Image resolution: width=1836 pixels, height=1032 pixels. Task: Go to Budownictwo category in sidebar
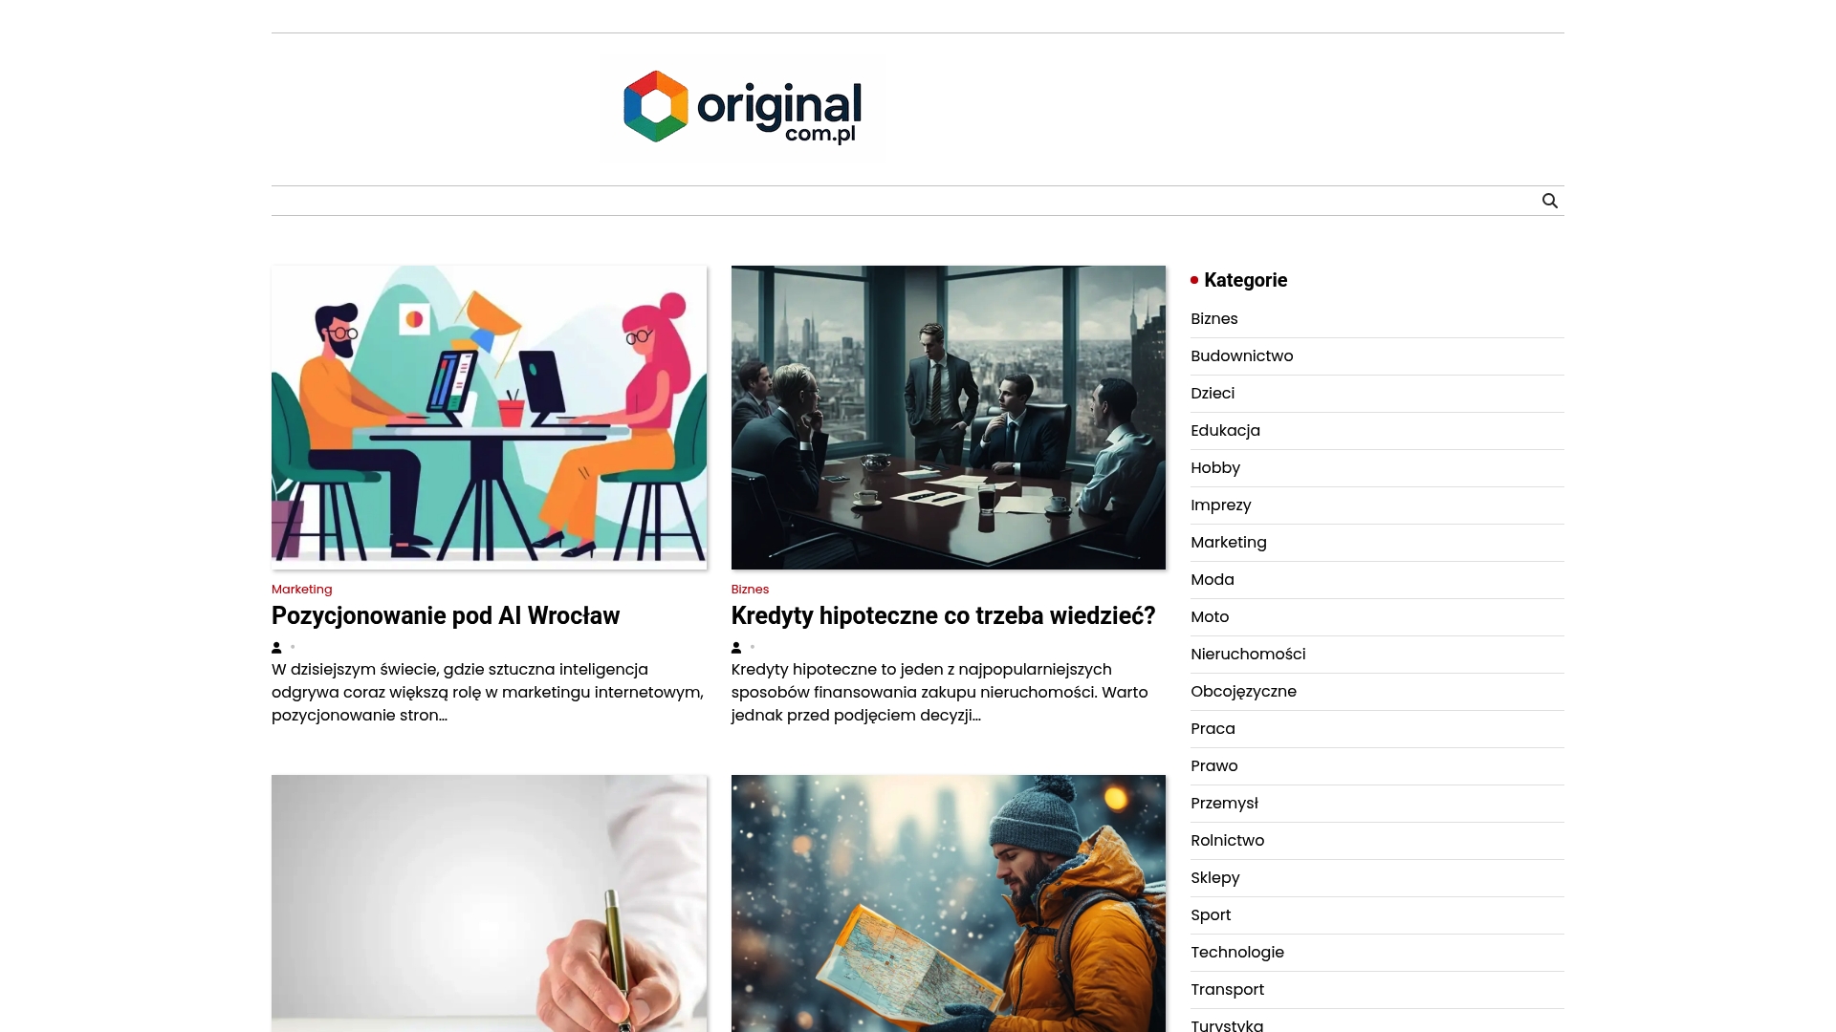tap(1241, 356)
